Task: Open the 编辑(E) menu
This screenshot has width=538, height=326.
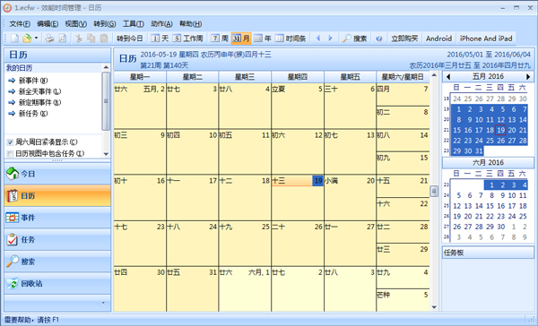Action: pos(48,23)
